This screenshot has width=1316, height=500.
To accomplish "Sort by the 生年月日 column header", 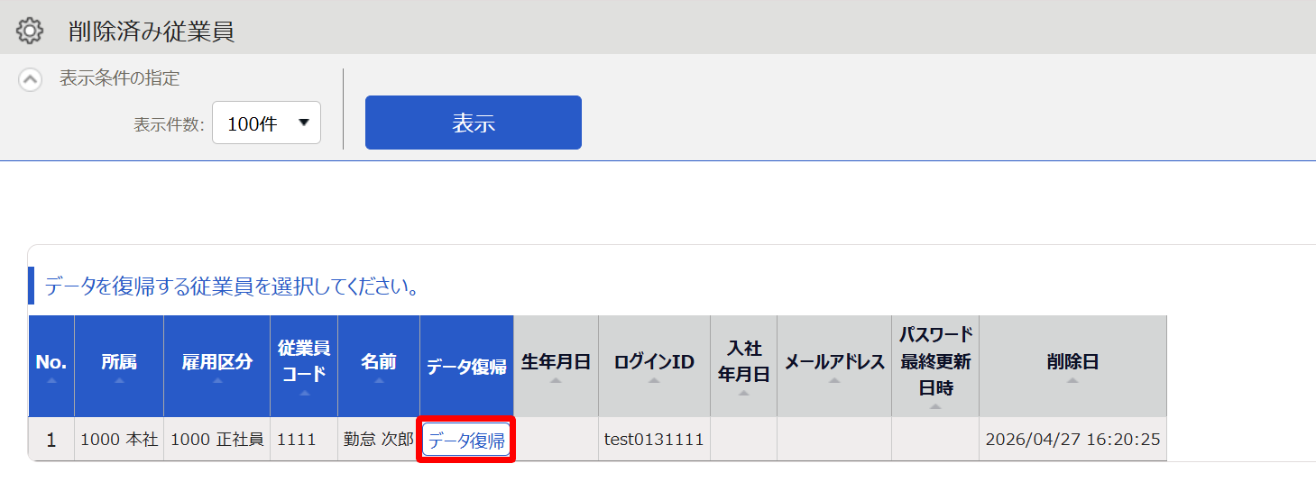I will (x=556, y=366).
